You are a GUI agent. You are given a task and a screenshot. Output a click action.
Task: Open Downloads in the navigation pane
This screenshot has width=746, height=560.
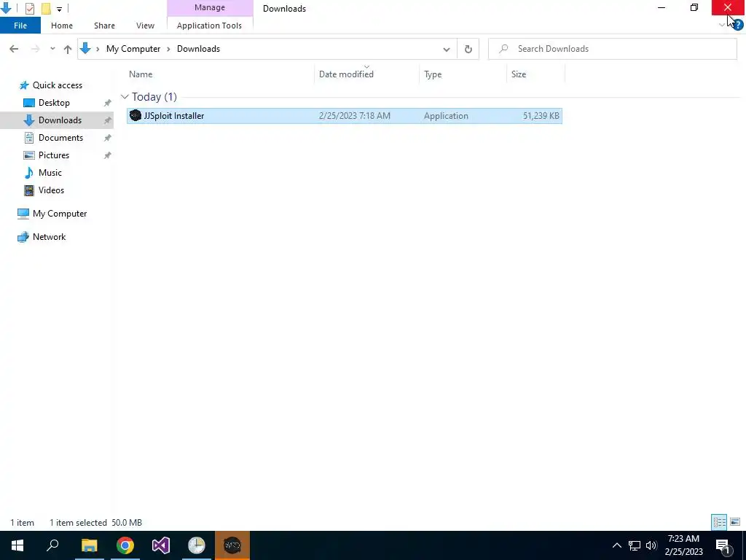(x=60, y=120)
